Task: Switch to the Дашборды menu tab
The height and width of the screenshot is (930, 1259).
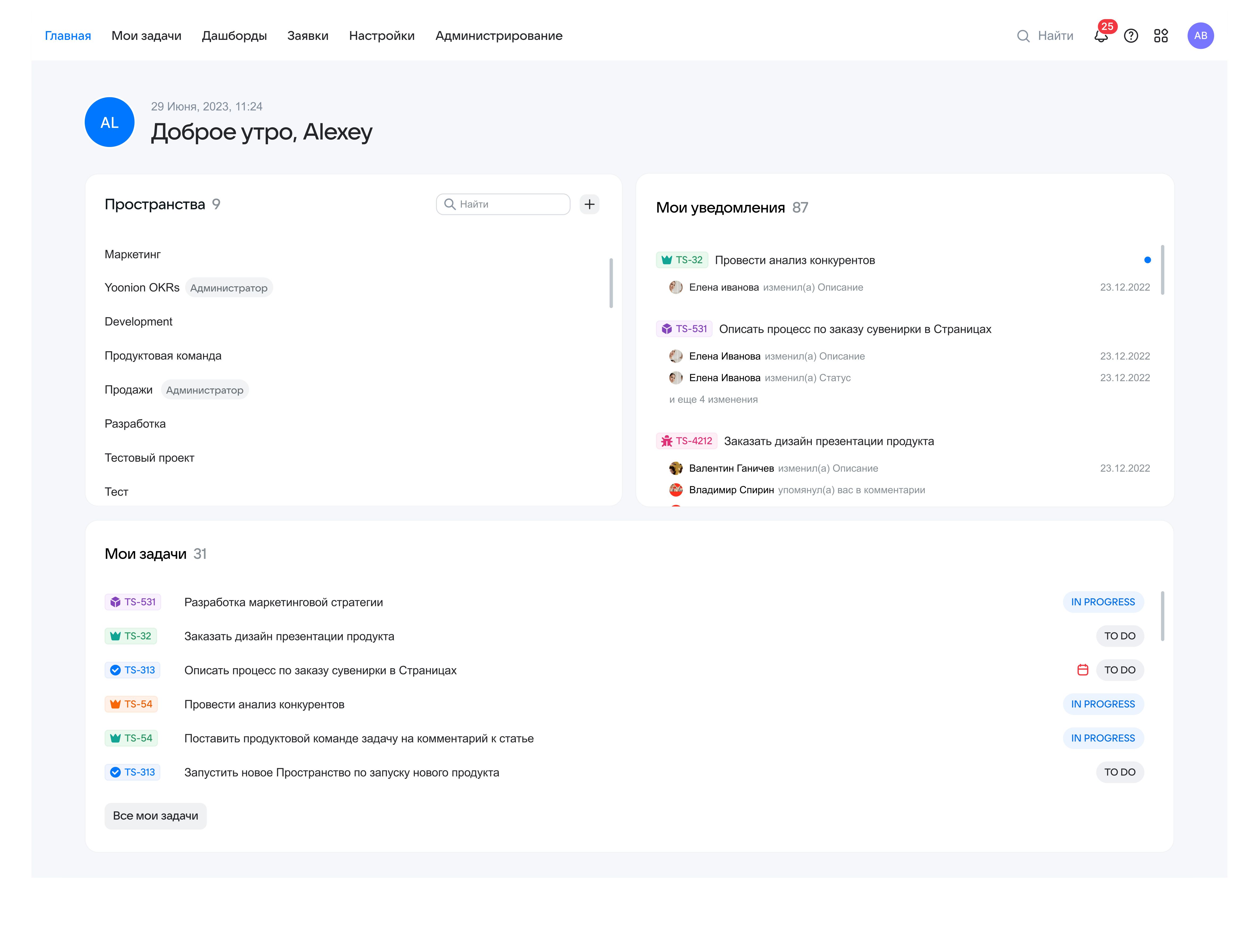Action: click(234, 36)
